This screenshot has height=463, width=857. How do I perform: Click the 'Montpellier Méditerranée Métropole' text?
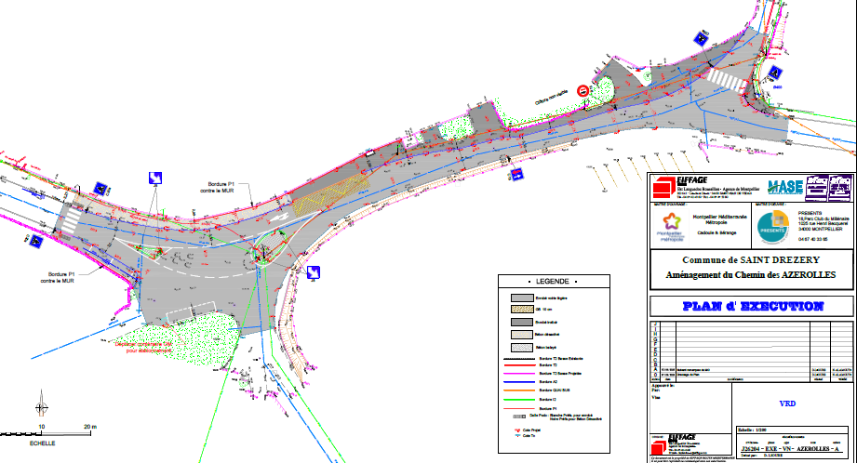coord(719,219)
